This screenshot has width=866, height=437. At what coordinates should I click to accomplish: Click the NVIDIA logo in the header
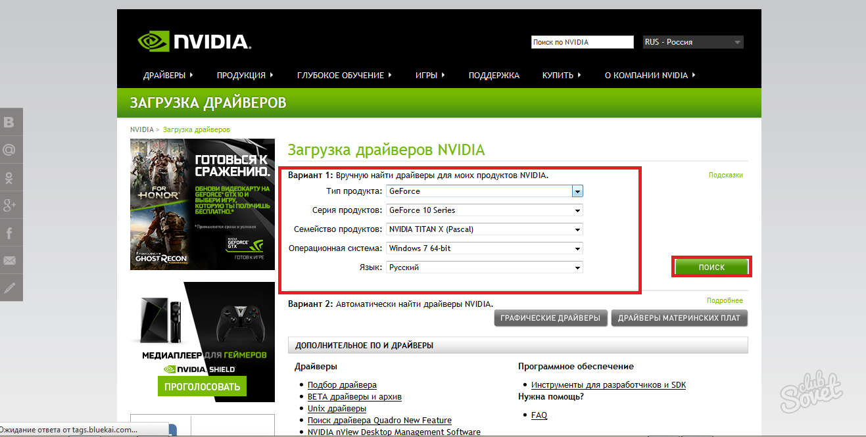pos(194,42)
